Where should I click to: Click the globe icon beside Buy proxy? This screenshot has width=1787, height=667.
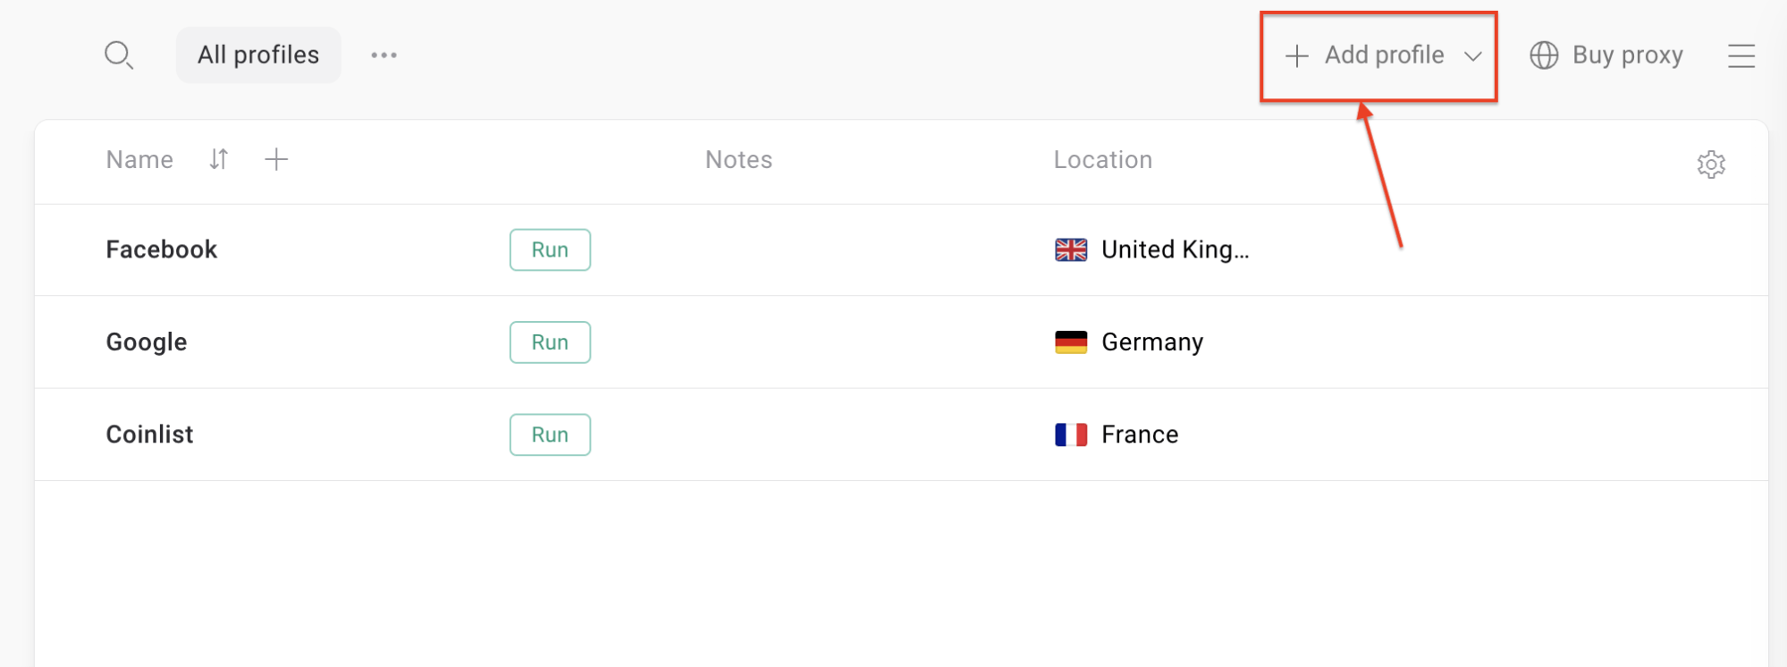coord(1544,55)
